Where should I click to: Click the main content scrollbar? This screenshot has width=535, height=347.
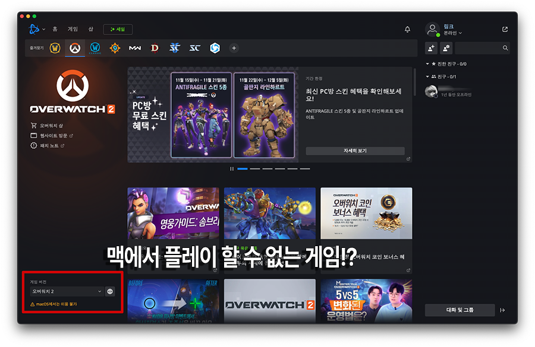pos(415,82)
